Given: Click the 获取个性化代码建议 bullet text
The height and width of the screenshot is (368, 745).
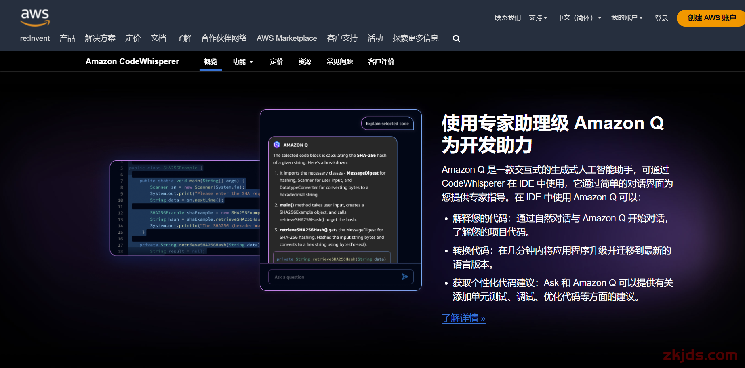Looking at the screenshot, I should [x=563, y=290].
